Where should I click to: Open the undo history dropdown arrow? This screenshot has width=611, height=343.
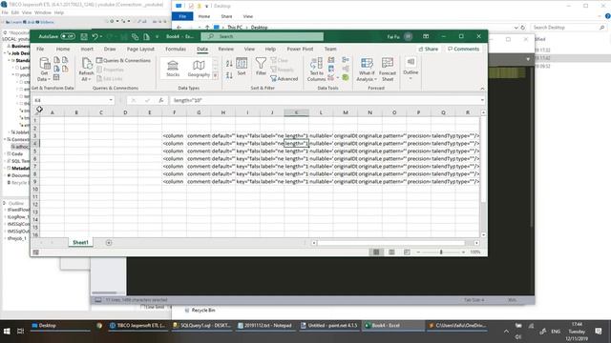click(101, 36)
